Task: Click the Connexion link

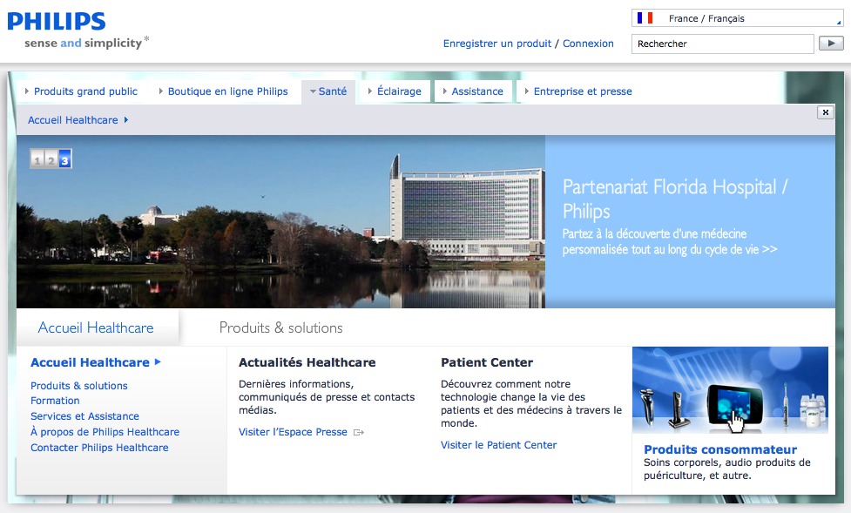Action: click(x=588, y=44)
